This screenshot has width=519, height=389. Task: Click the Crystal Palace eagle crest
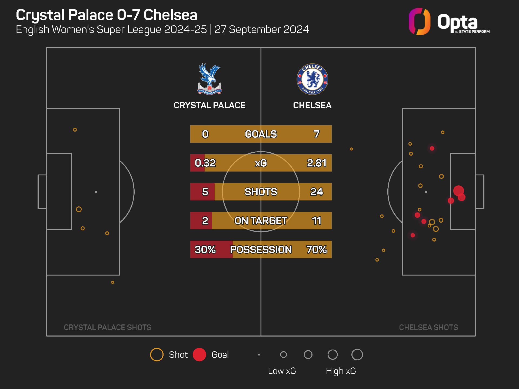coord(209,79)
